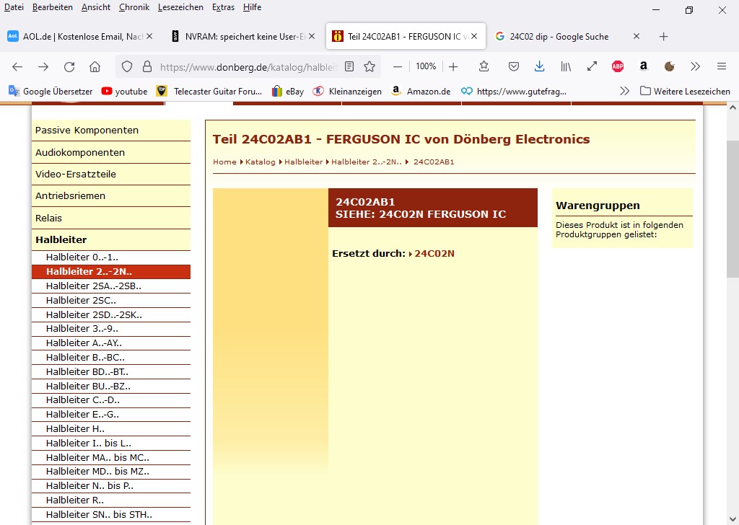Go forward with the forward arrow
739x525 pixels.
coord(43,67)
